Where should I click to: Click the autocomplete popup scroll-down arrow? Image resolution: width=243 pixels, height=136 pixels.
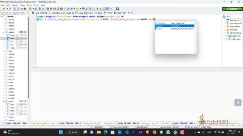[196, 53]
